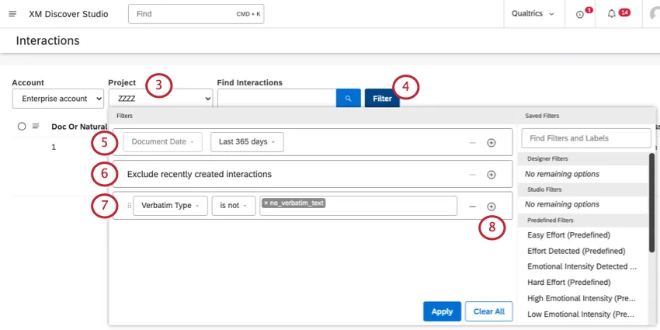This screenshot has height=330, width=660.
Task: Apply the filters
Action: click(x=442, y=311)
